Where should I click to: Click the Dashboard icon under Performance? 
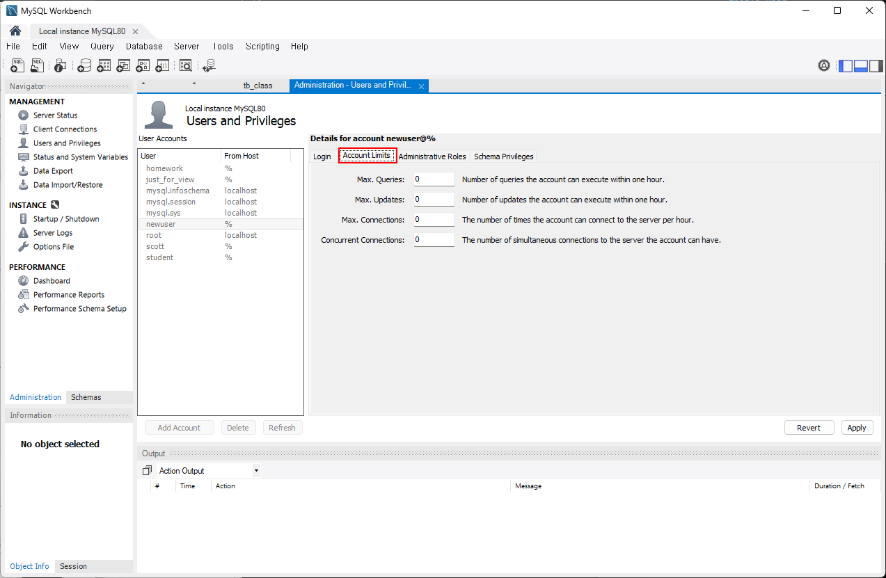click(x=24, y=281)
